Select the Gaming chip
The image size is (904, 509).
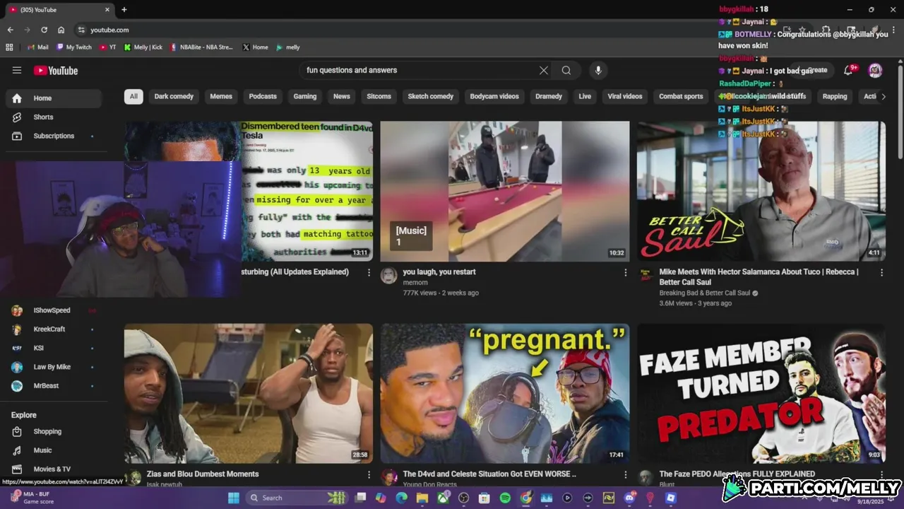305,96
